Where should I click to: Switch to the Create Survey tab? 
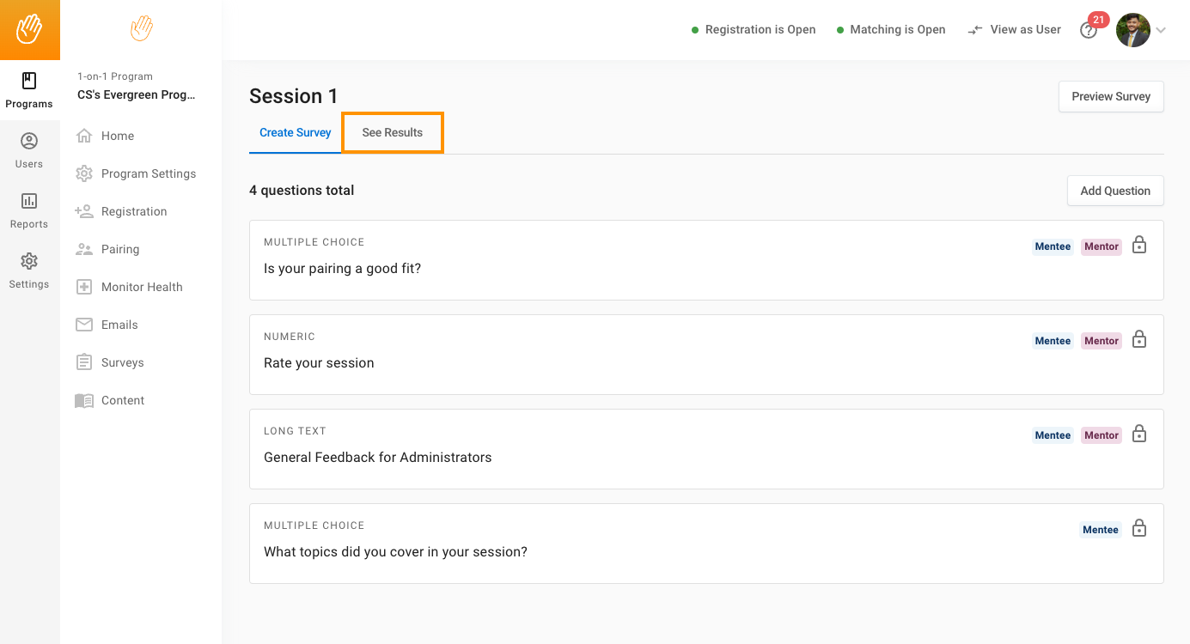296,132
